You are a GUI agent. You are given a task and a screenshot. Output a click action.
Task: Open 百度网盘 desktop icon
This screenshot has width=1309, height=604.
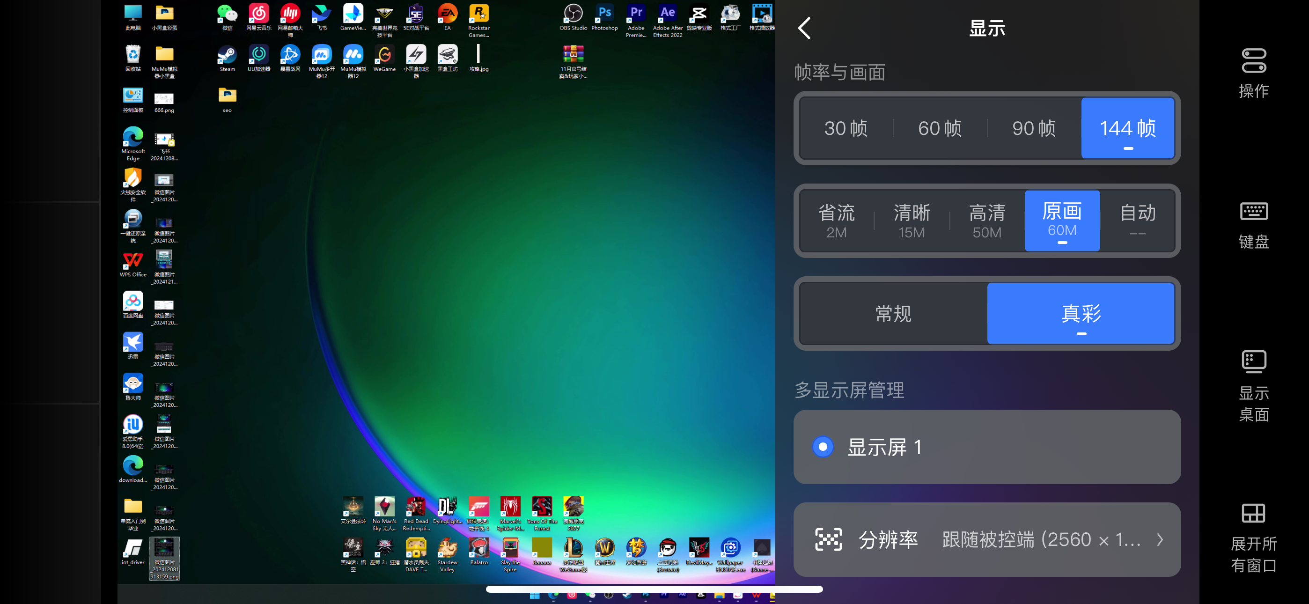(x=132, y=304)
